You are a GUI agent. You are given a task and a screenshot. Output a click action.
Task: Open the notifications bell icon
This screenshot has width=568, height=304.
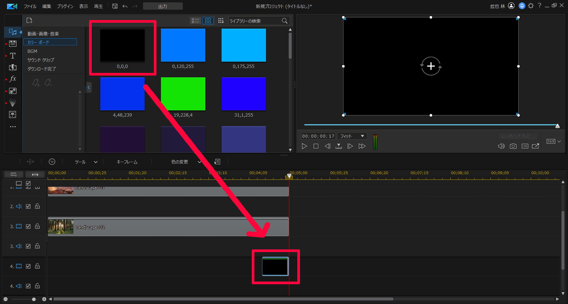[x=522, y=6]
